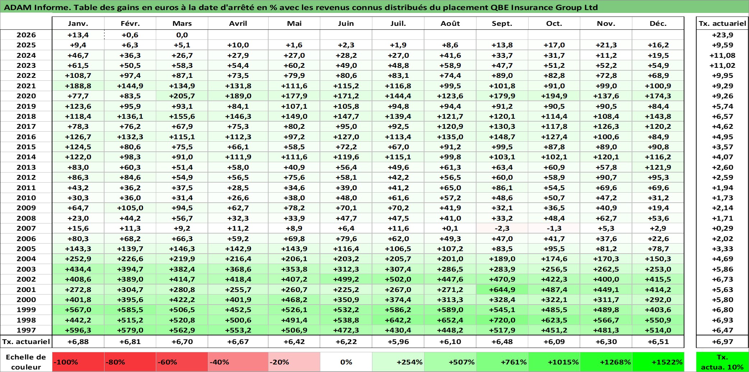The height and width of the screenshot is (372, 749).
Task: Click the +6,88 Janv. actuarial rate cell
Action: click(x=78, y=342)
